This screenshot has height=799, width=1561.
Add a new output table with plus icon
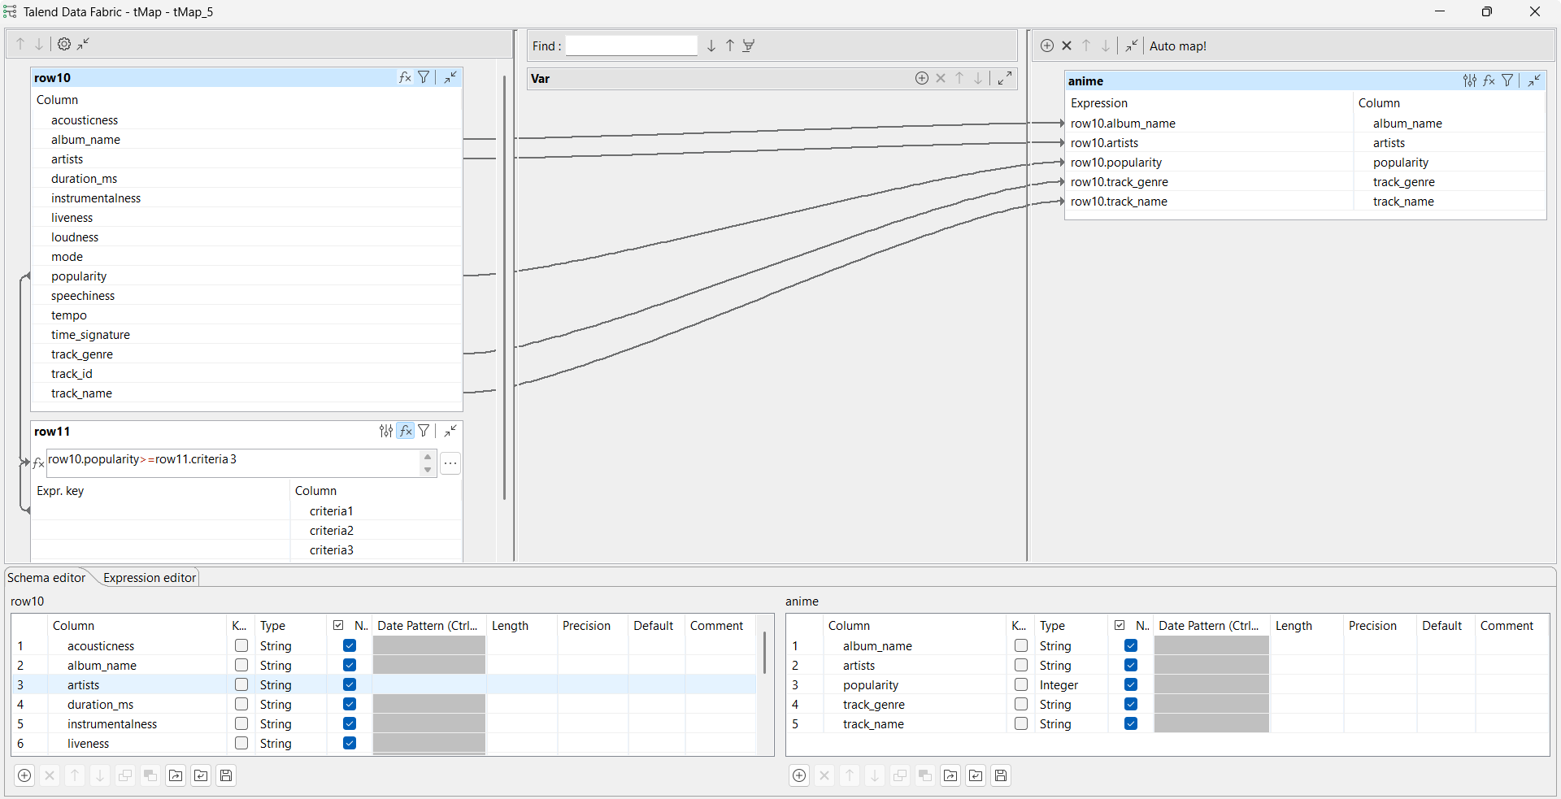click(1047, 46)
